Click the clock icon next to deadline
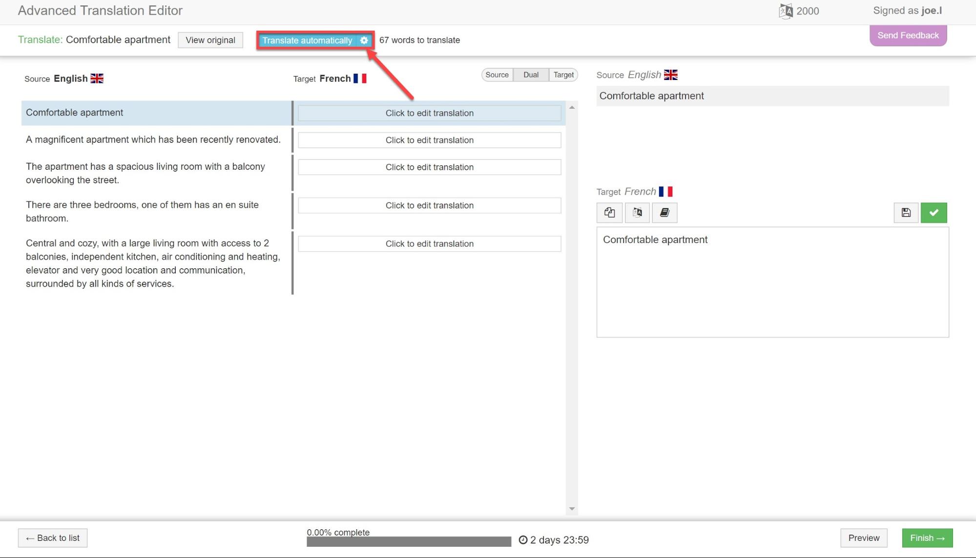976x558 pixels. point(523,540)
